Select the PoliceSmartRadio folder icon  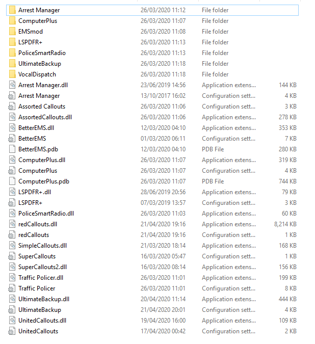click(12, 53)
